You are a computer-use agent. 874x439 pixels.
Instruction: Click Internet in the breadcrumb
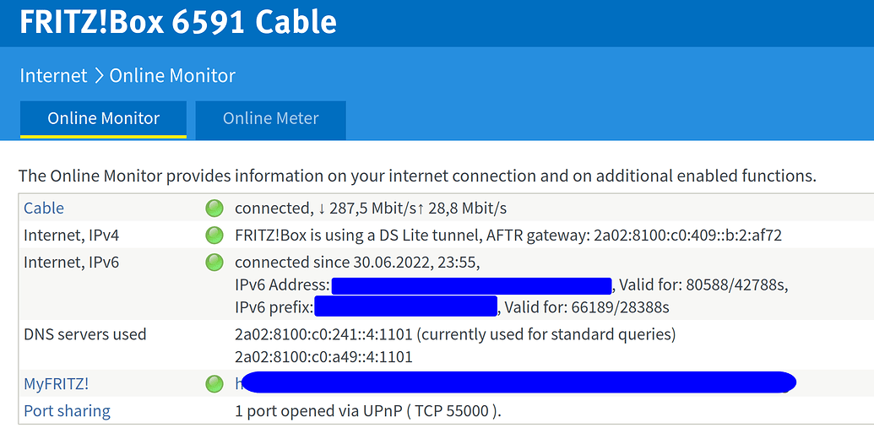coord(53,75)
